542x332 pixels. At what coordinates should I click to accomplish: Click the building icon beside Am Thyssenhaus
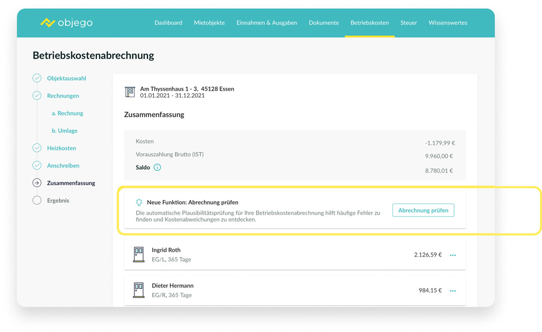(130, 92)
